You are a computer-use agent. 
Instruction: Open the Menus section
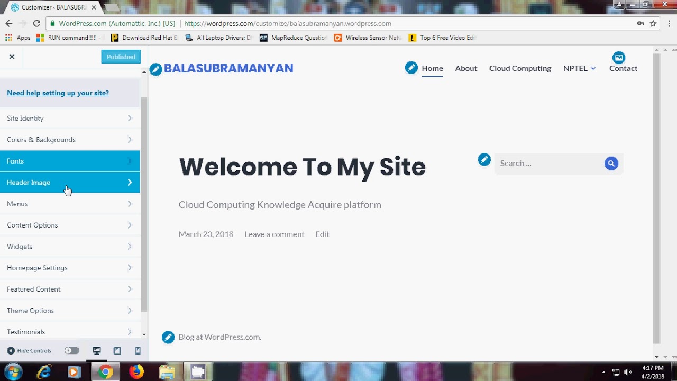(70, 204)
